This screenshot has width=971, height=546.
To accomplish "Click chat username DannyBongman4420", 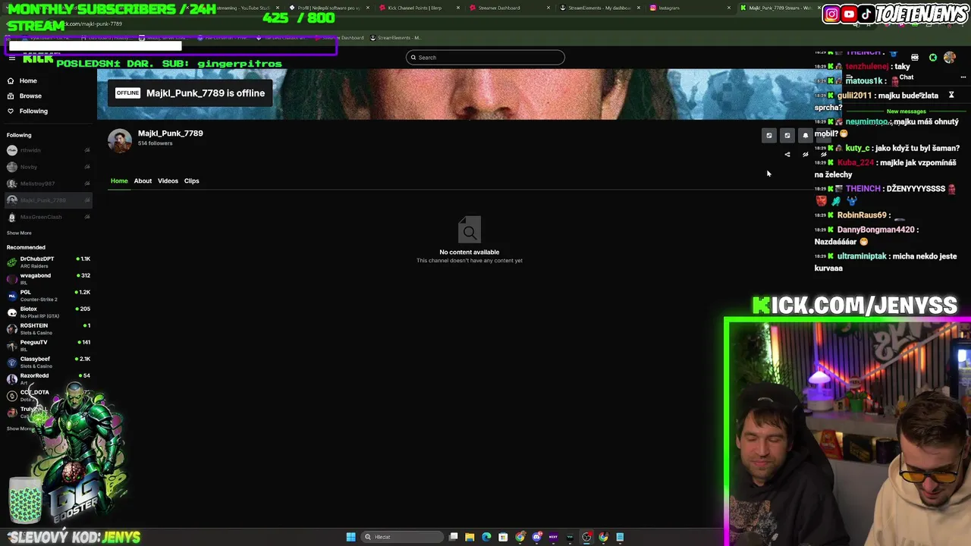I will pos(875,230).
